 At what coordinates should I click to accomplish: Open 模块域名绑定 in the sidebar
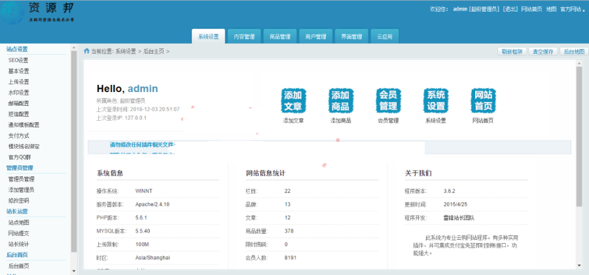click(x=24, y=146)
